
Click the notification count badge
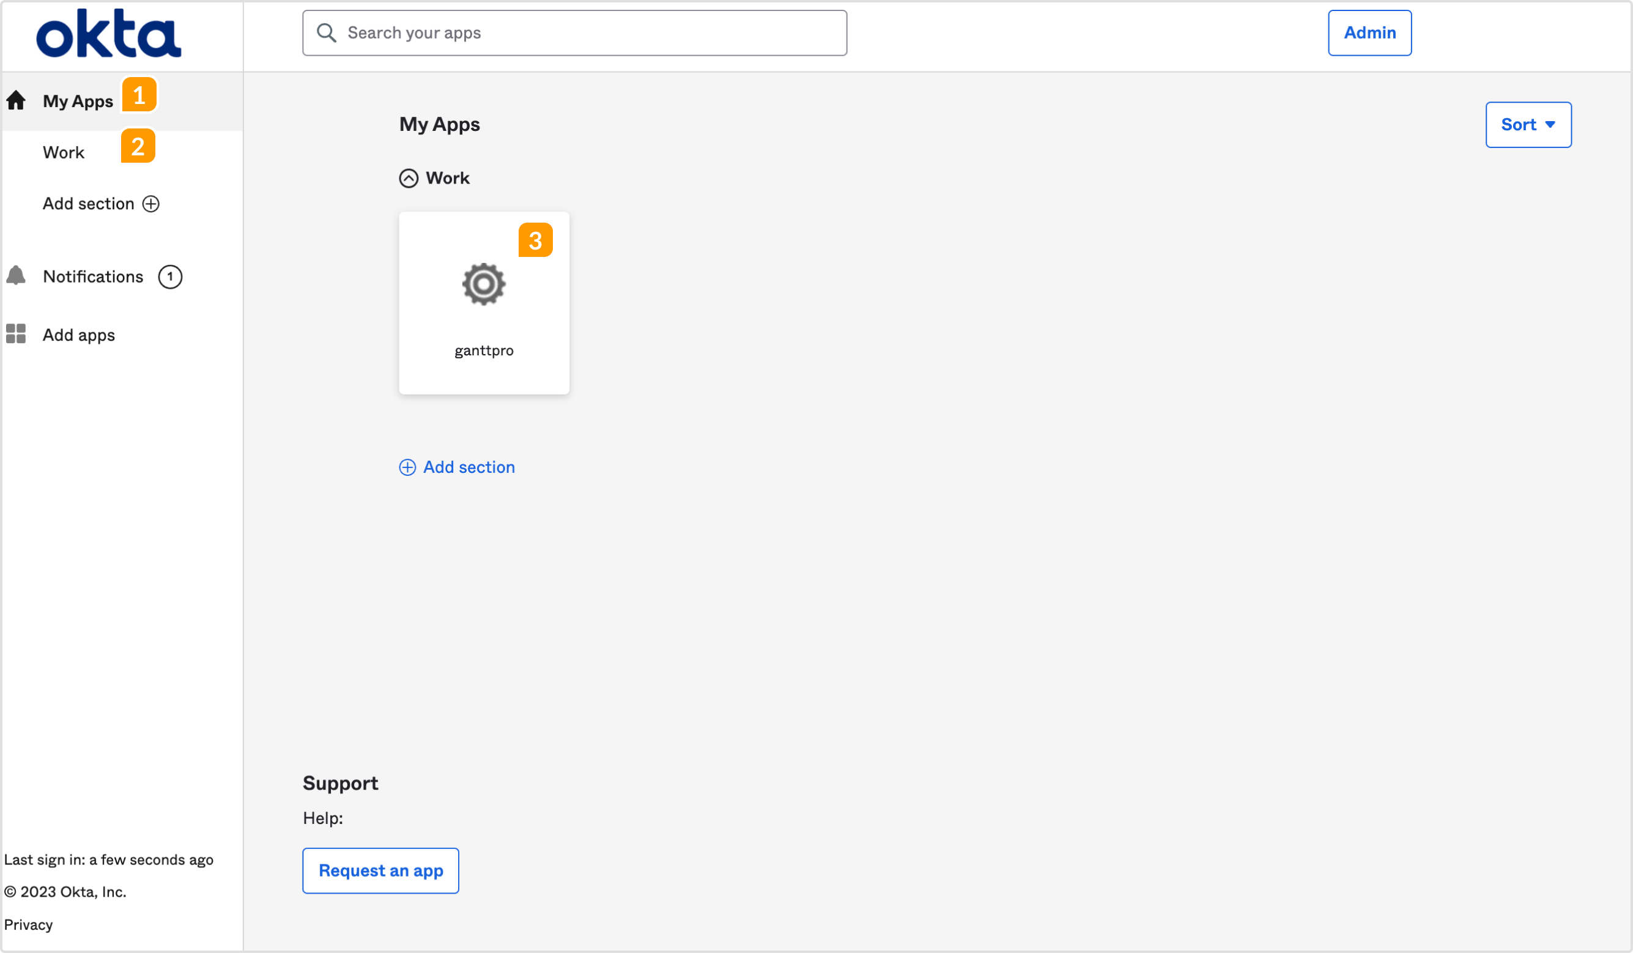click(169, 276)
